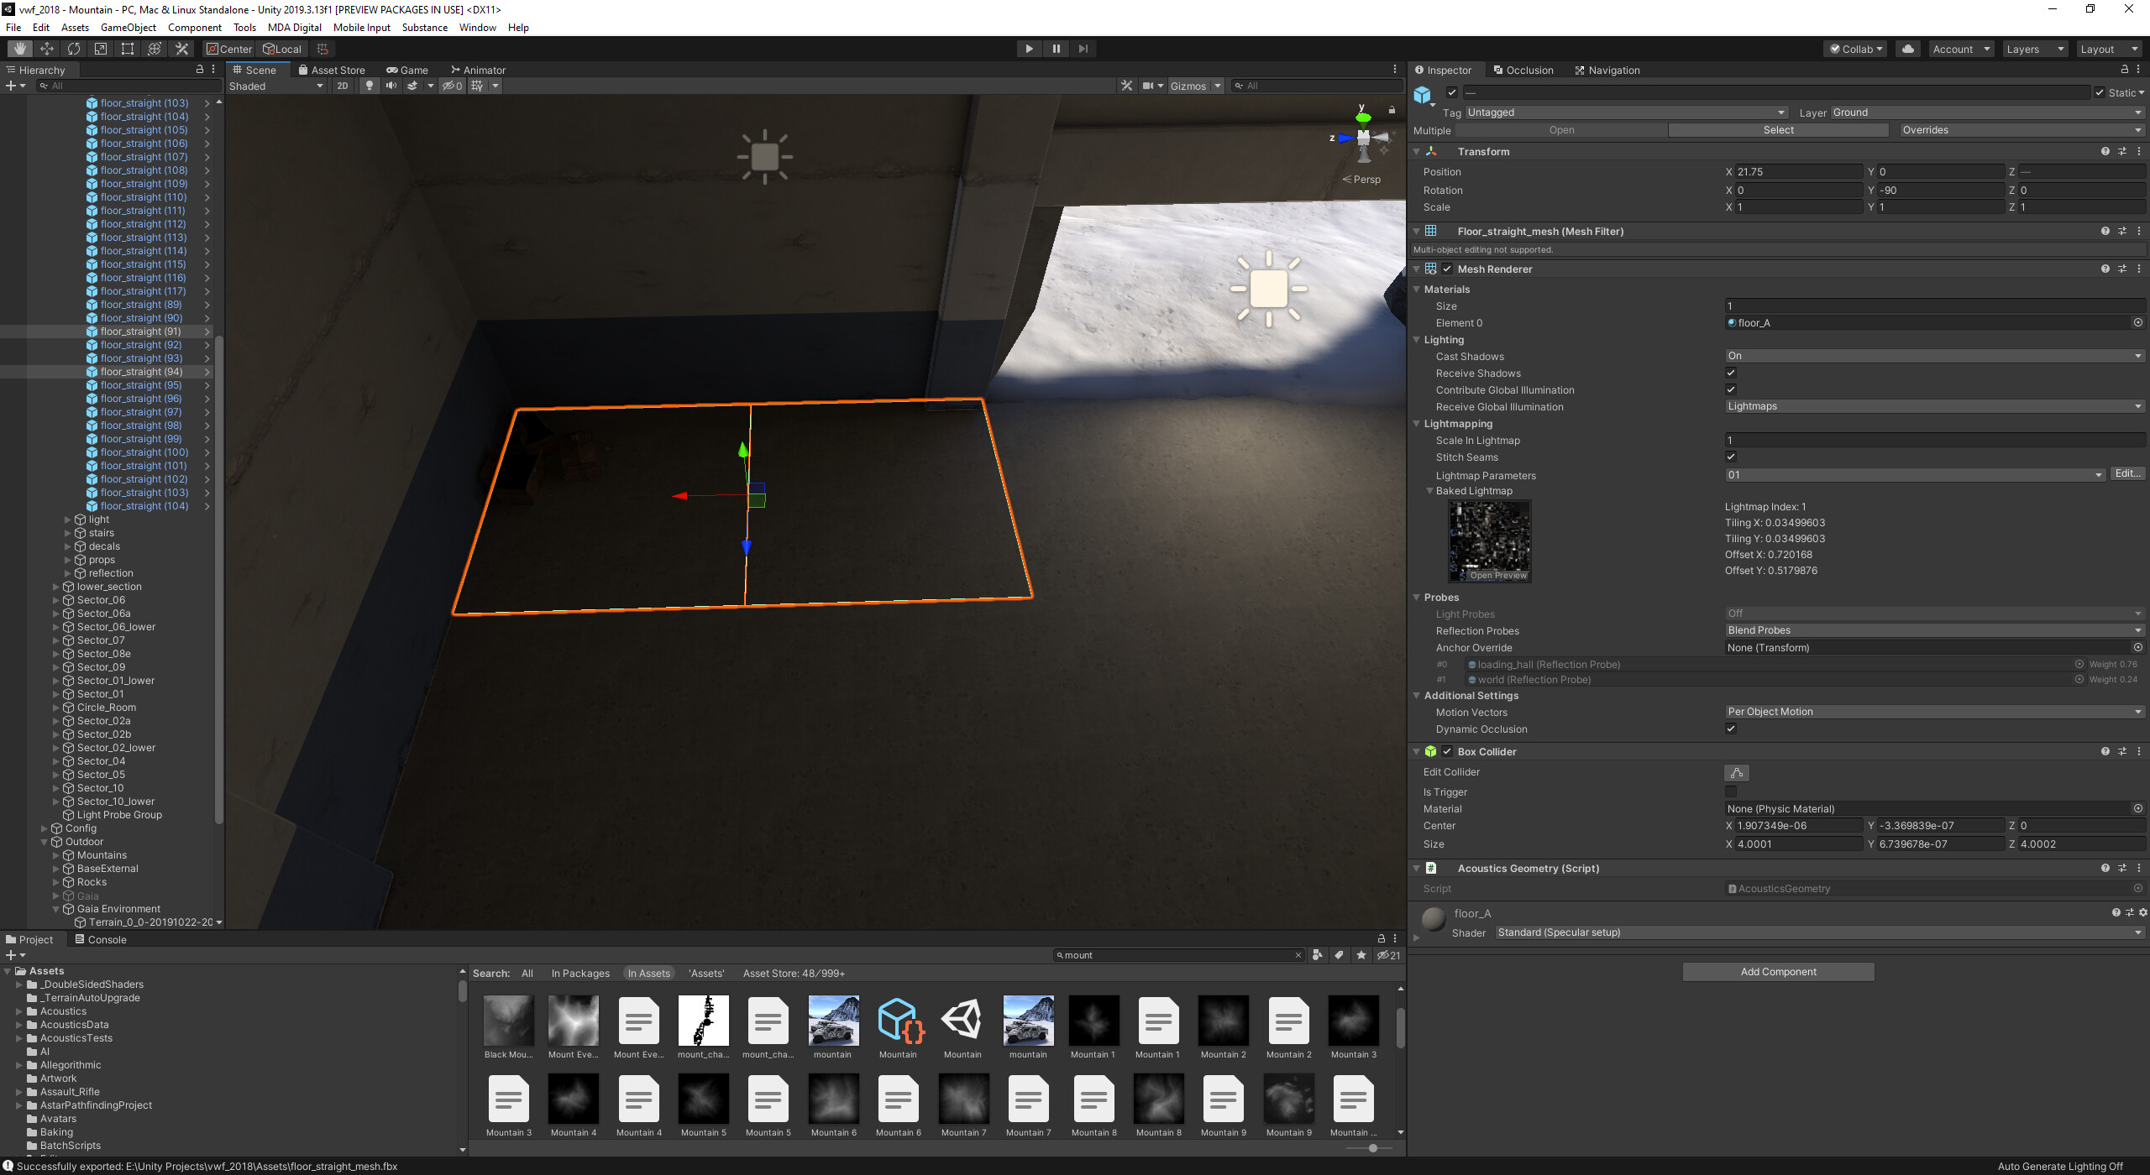Toggle Contribute Global Illumination checkbox

point(1731,389)
